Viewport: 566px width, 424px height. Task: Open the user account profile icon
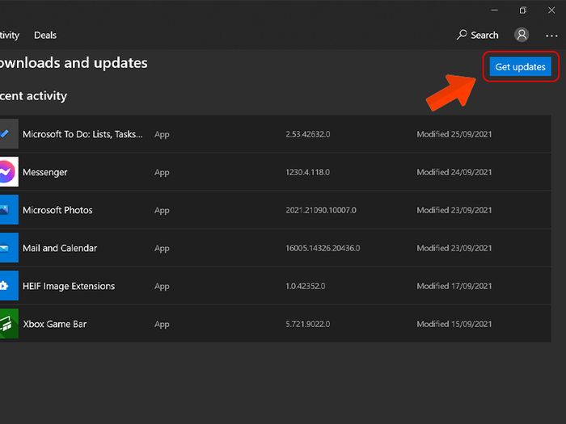[522, 35]
